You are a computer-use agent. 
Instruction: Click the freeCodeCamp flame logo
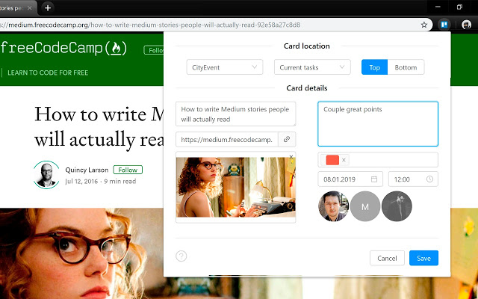click(116, 48)
